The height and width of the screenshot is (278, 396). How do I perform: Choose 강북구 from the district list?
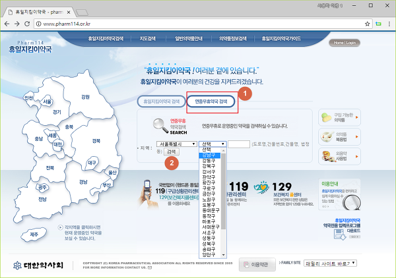(210, 167)
